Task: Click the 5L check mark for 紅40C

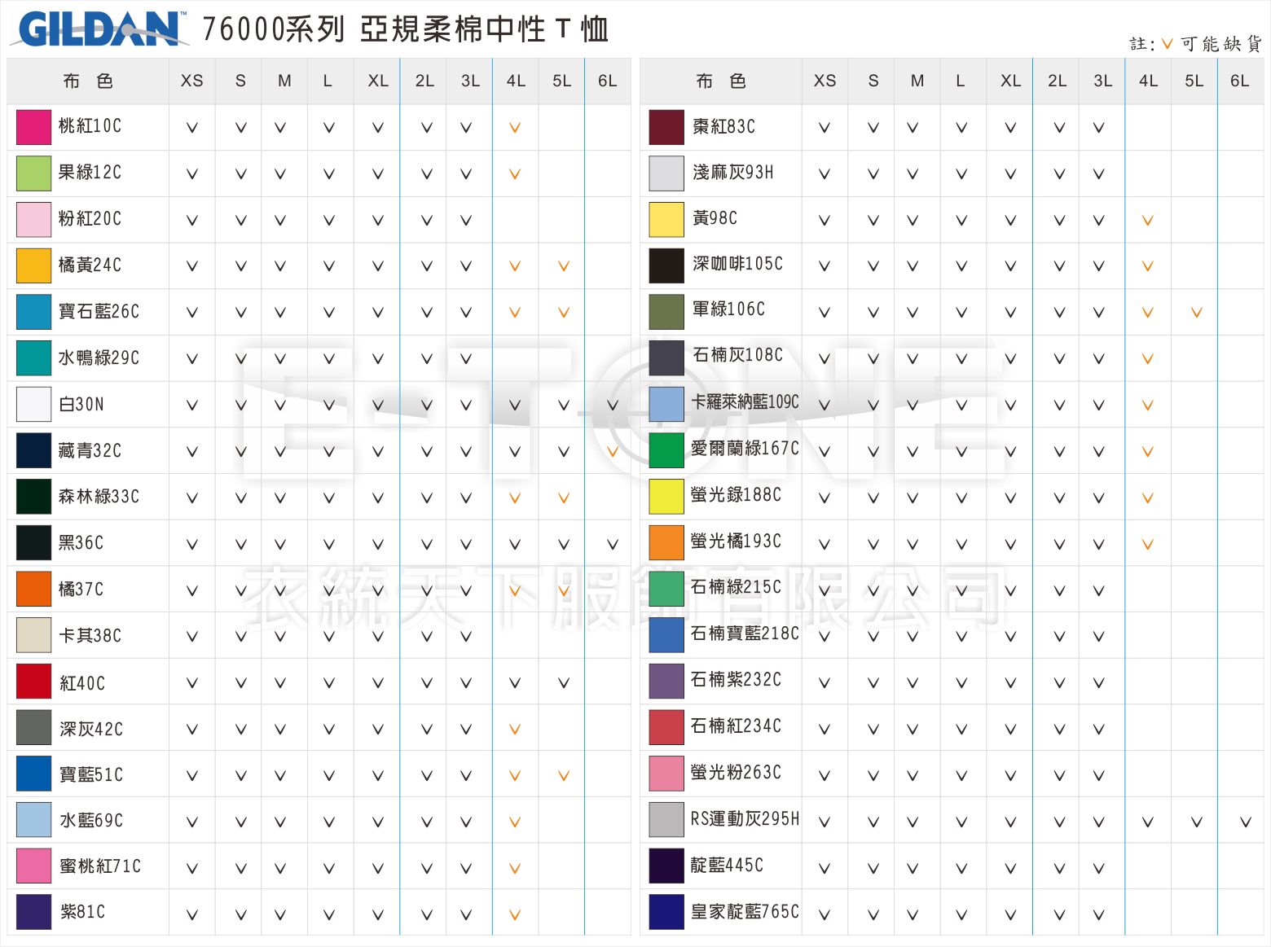Action: pos(564,682)
